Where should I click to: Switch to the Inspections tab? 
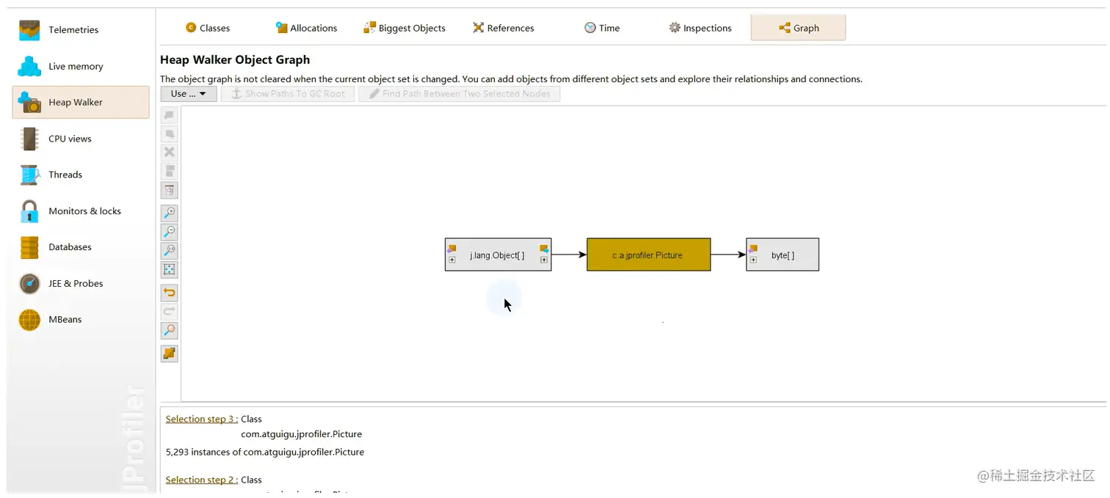[700, 28]
